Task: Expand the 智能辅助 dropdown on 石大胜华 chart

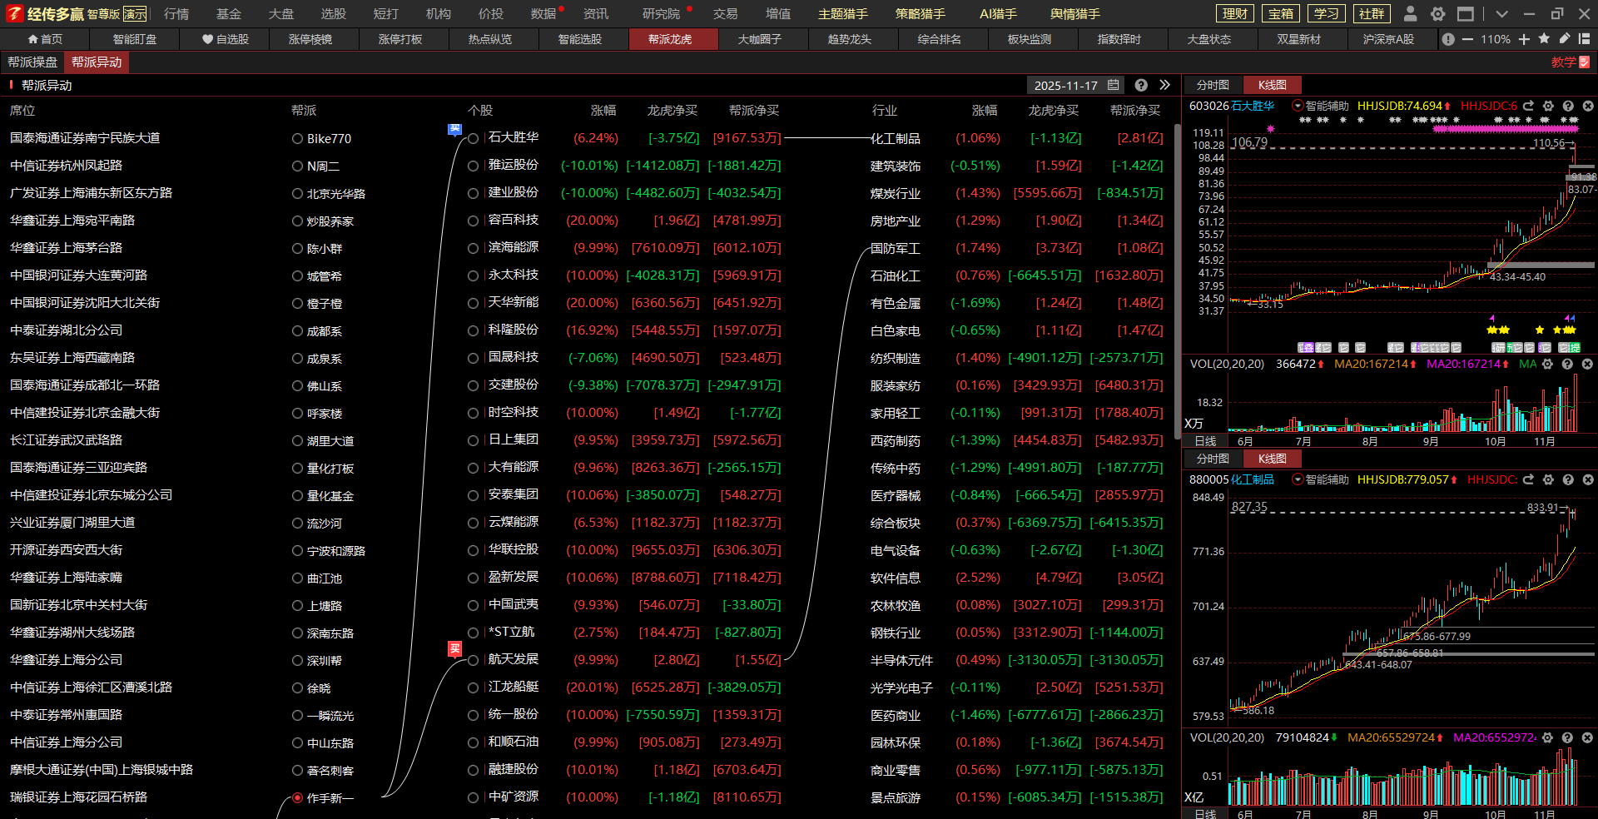Action: [x=1298, y=106]
